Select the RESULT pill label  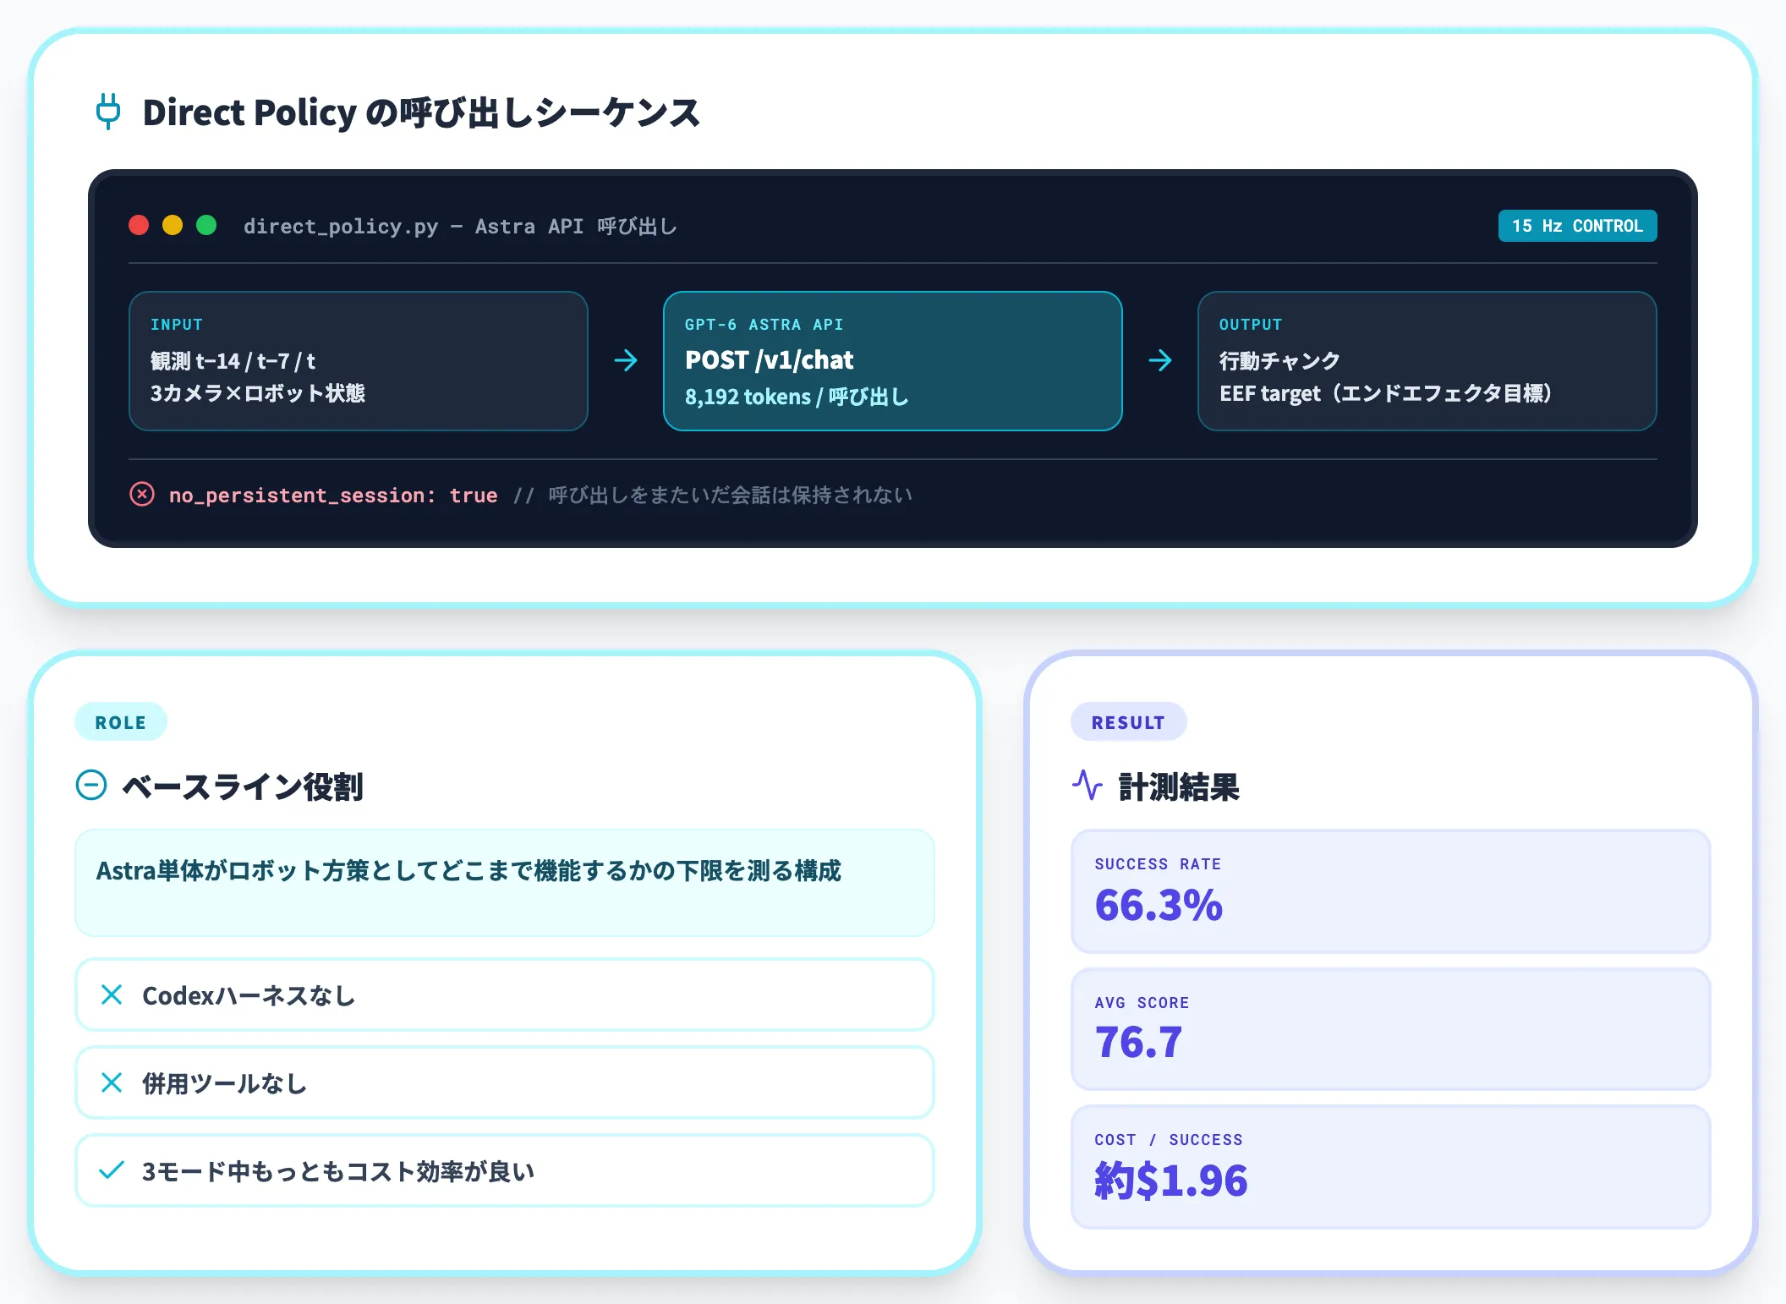(1128, 722)
